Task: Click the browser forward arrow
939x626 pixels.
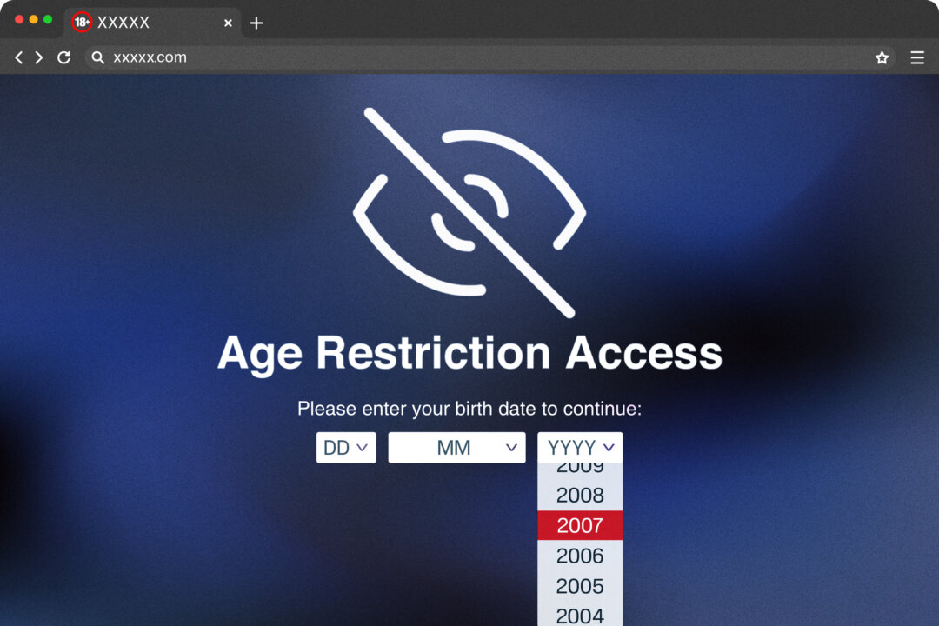Action: pos(39,57)
